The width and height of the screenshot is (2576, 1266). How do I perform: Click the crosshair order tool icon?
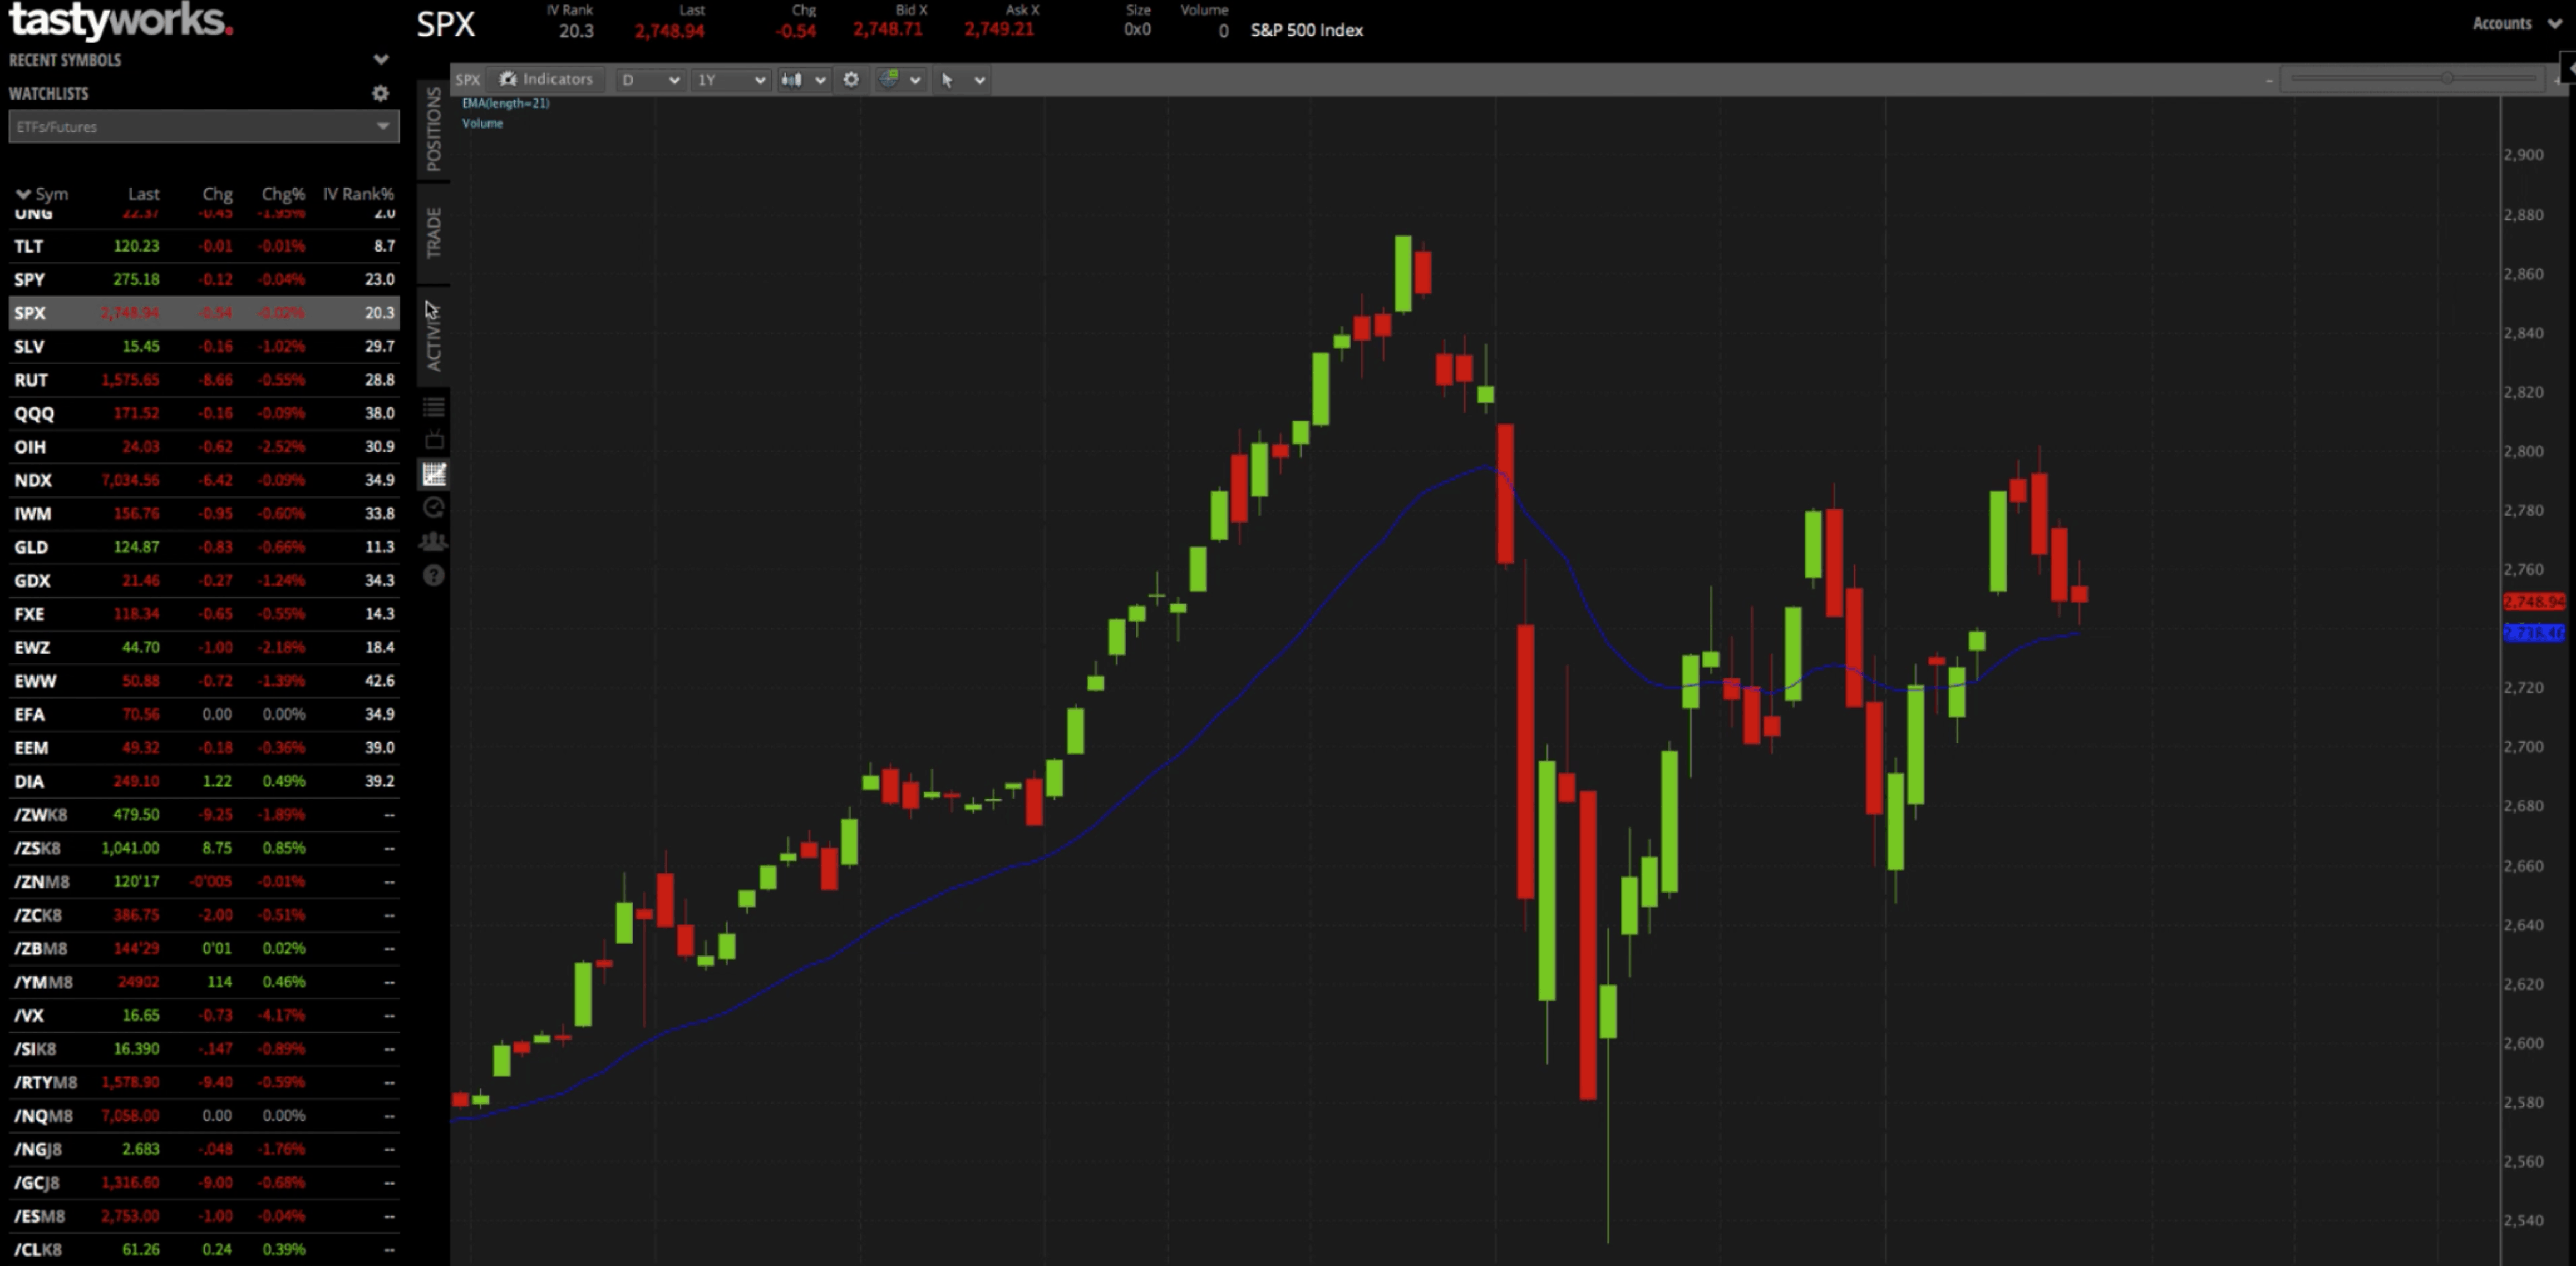[x=888, y=79]
